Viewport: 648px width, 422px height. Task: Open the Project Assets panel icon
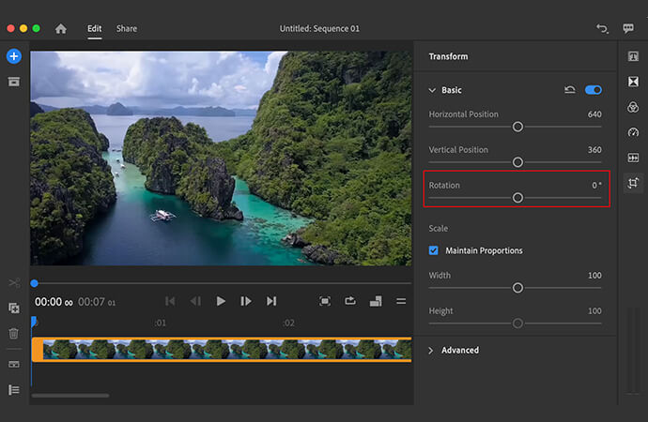(x=14, y=82)
